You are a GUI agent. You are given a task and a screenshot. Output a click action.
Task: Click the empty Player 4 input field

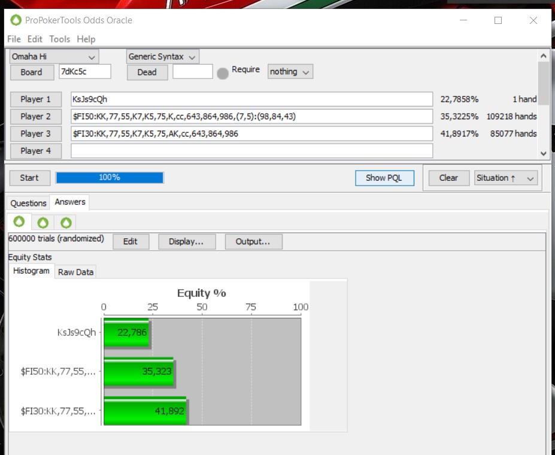[251, 151]
